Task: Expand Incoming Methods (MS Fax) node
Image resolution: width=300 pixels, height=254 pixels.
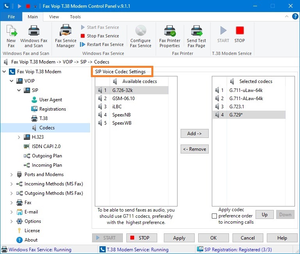Action: coord(11,184)
